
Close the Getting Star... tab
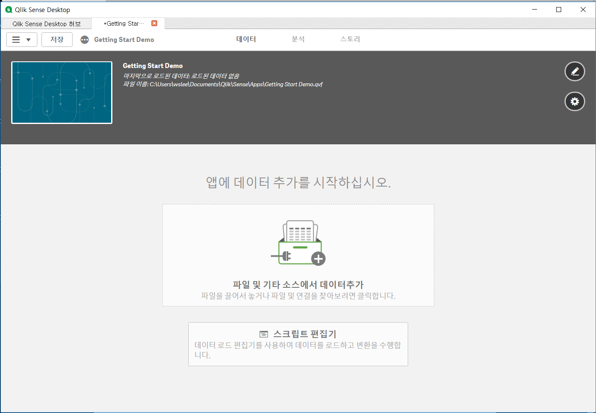(x=154, y=23)
